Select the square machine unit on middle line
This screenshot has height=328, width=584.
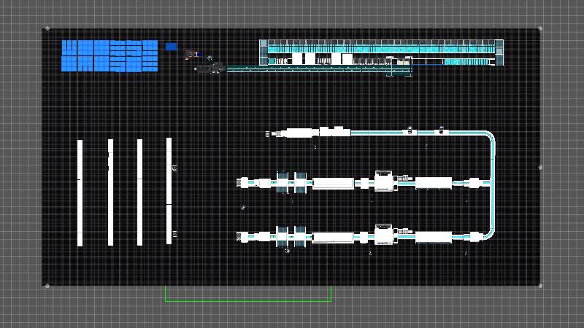click(384, 181)
